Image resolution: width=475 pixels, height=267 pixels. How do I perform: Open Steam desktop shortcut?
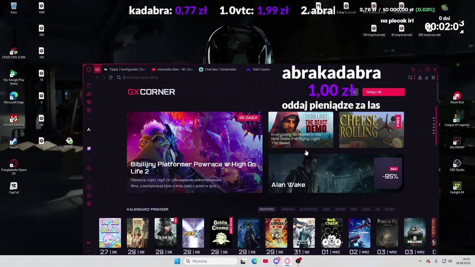[14, 143]
